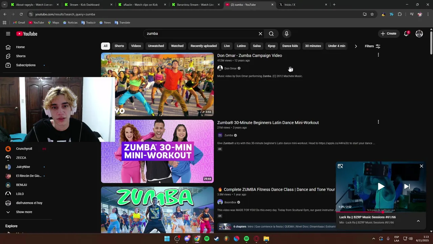Close the miniplayer
Viewport: 433px width, 244px height.
[421, 166]
